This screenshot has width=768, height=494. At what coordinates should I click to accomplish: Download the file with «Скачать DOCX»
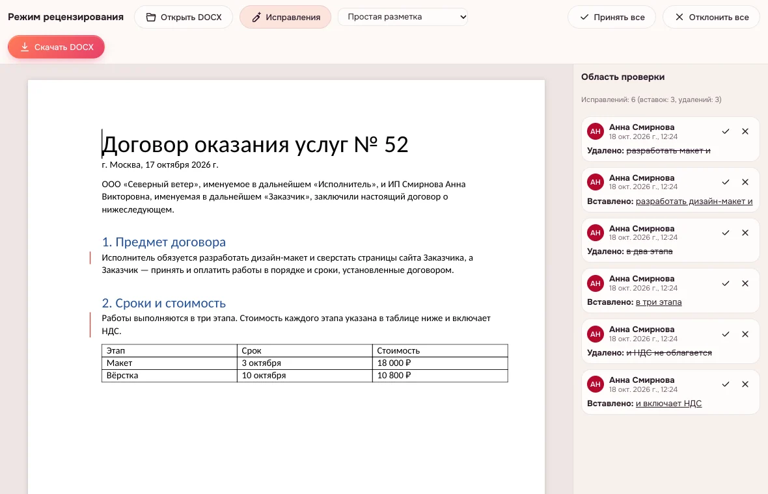pos(57,47)
